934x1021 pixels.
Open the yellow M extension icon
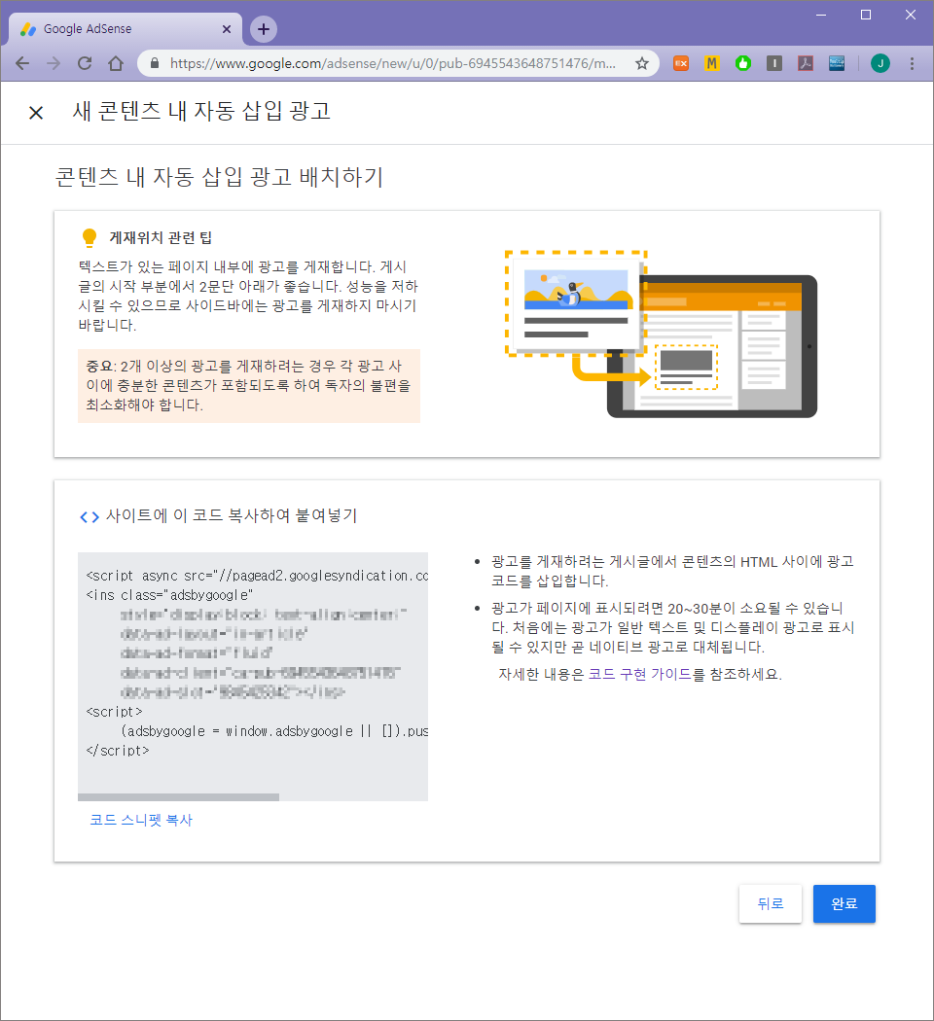point(712,63)
